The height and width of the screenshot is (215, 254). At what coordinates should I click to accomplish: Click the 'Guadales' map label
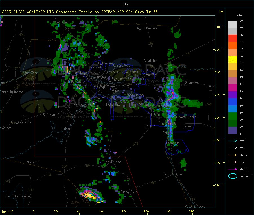coord(151,61)
